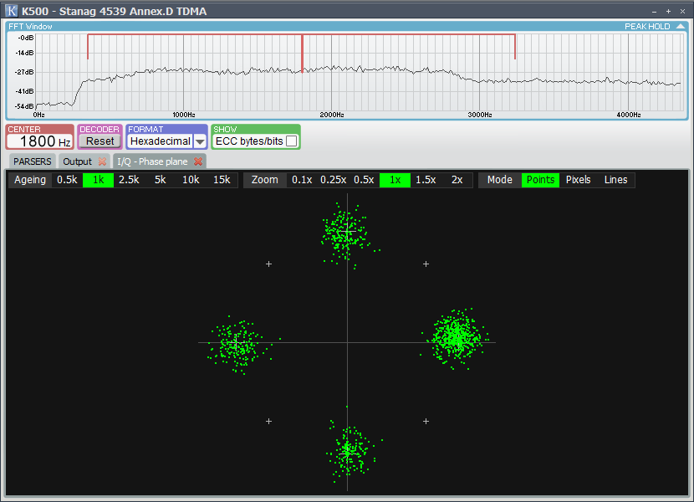Open the Format dropdown arrow
This screenshot has width=694, height=502.
200,142
